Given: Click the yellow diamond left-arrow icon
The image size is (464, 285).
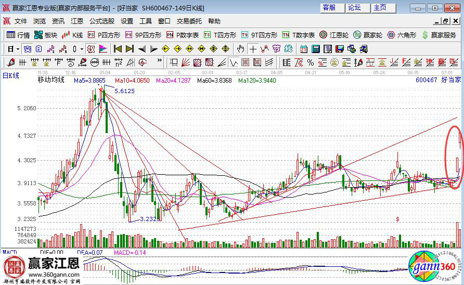Looking at the screenshot, I should click(165, 49).
